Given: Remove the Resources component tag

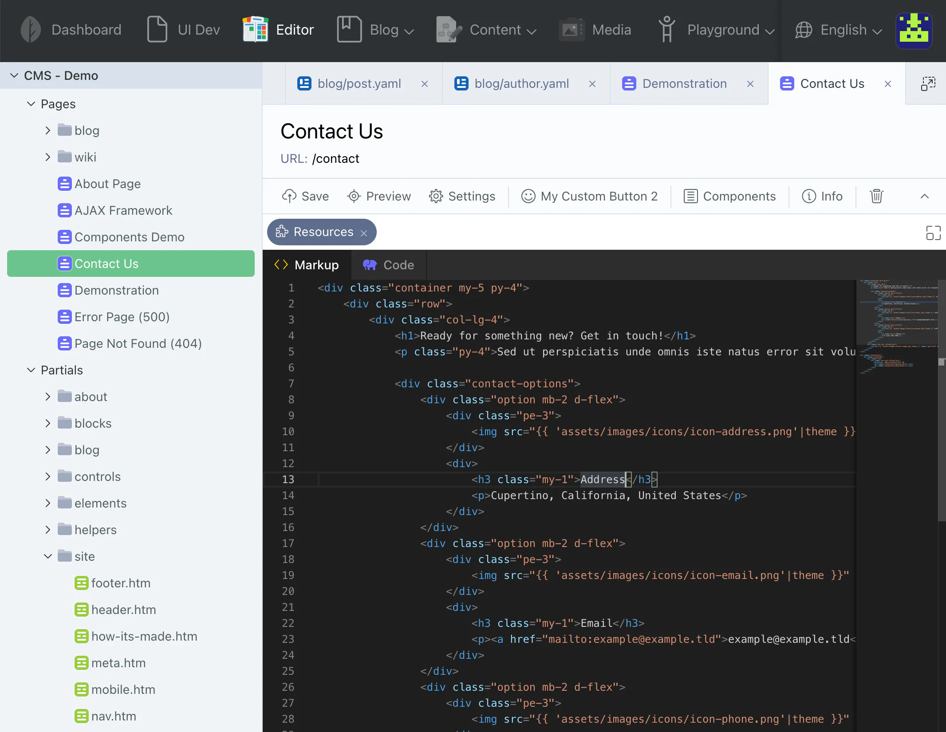Looking at the screenshot, I should [364, 233].
